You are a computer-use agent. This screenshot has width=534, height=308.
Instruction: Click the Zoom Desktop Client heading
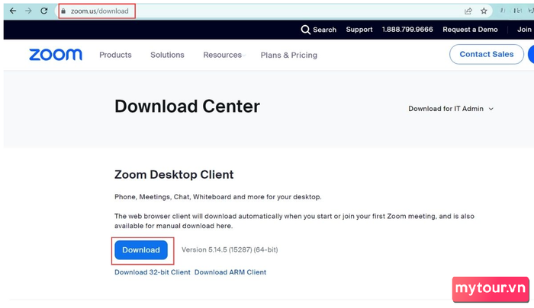pyautogui.click(x=174, y=175)
